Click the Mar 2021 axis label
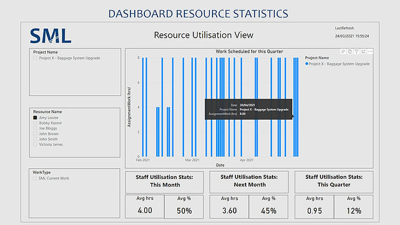 pos(192,160)
